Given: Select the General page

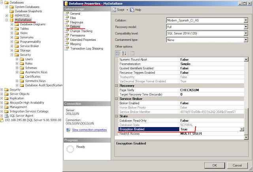Looking at the screenshot, I should coord(75,13).
